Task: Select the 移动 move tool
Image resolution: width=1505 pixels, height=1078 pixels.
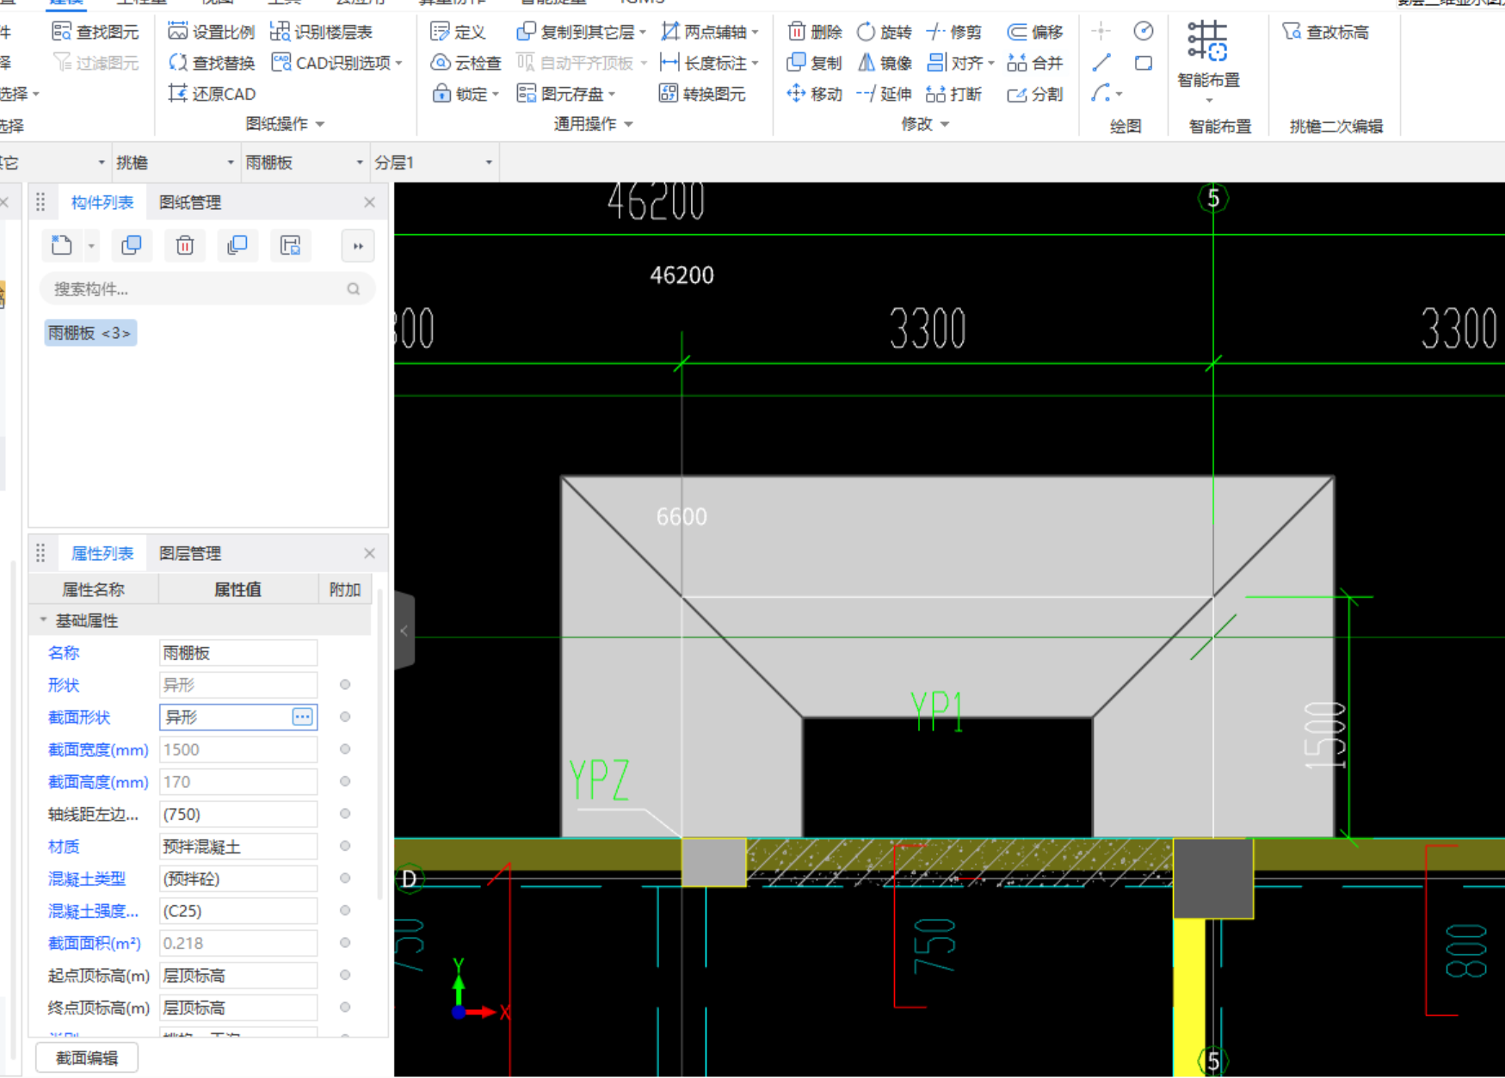Action: coord(814,94)
